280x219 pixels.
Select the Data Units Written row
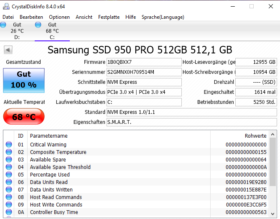[x=136, y=190]
